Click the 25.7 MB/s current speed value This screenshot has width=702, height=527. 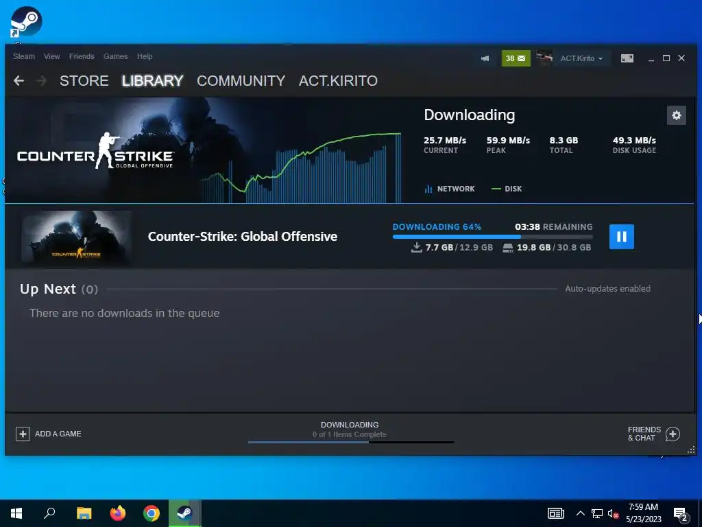[445, 140]
